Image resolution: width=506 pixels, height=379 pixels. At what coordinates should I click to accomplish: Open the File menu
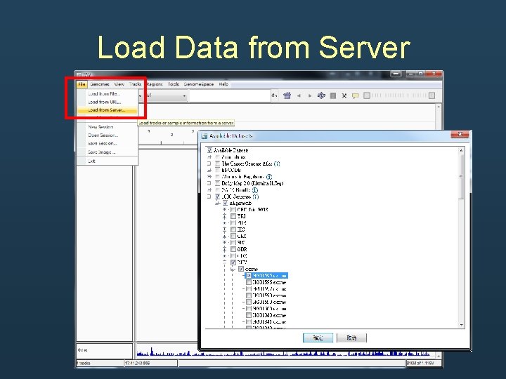click(82, 84)
